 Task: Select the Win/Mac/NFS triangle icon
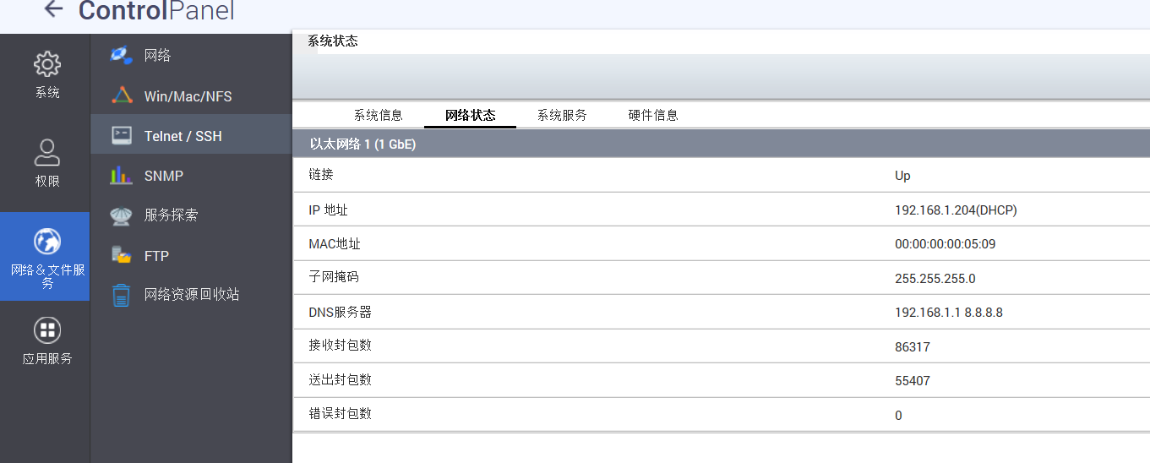tap(122, 95)
